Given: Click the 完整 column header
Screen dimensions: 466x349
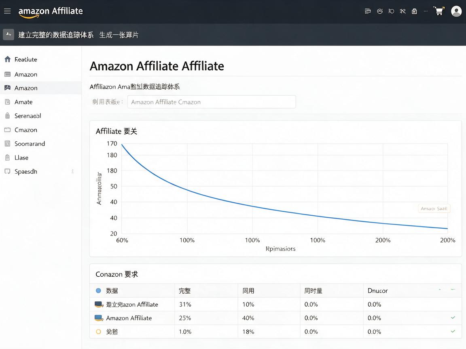Looking at the screenshot, I should 184,291.
